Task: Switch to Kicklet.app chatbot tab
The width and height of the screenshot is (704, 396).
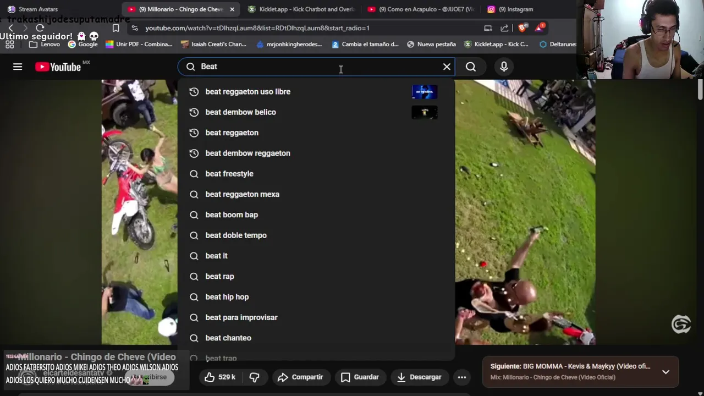Action: pos(301,9)
